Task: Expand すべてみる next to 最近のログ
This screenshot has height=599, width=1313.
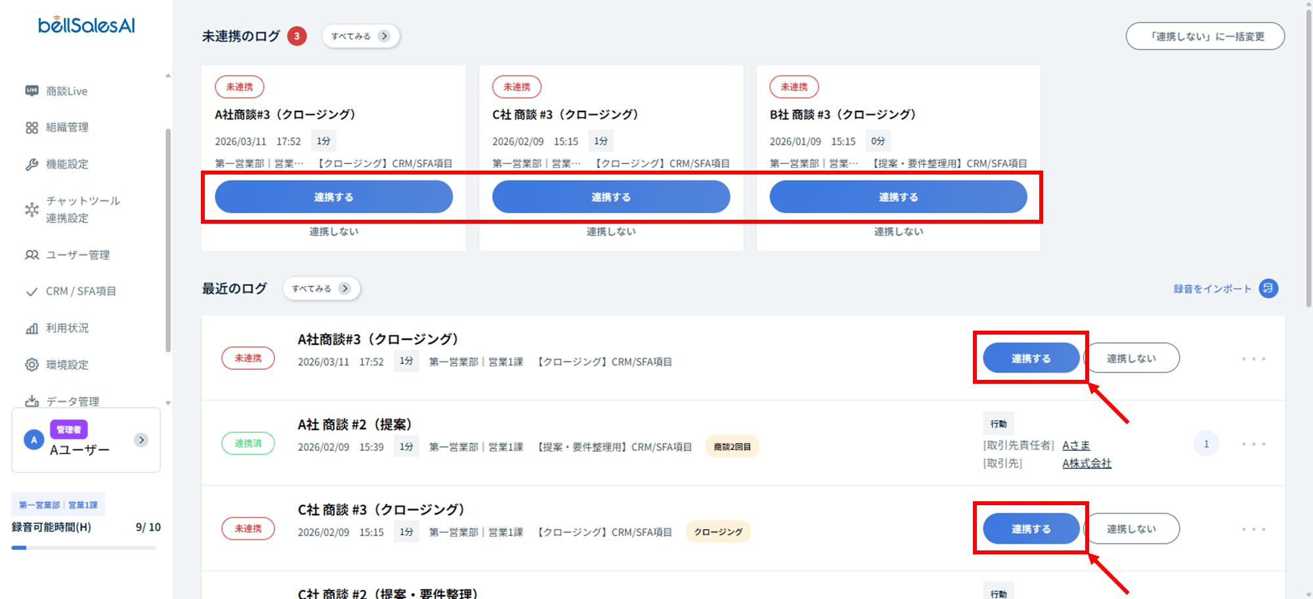Action: pos(321,289)
